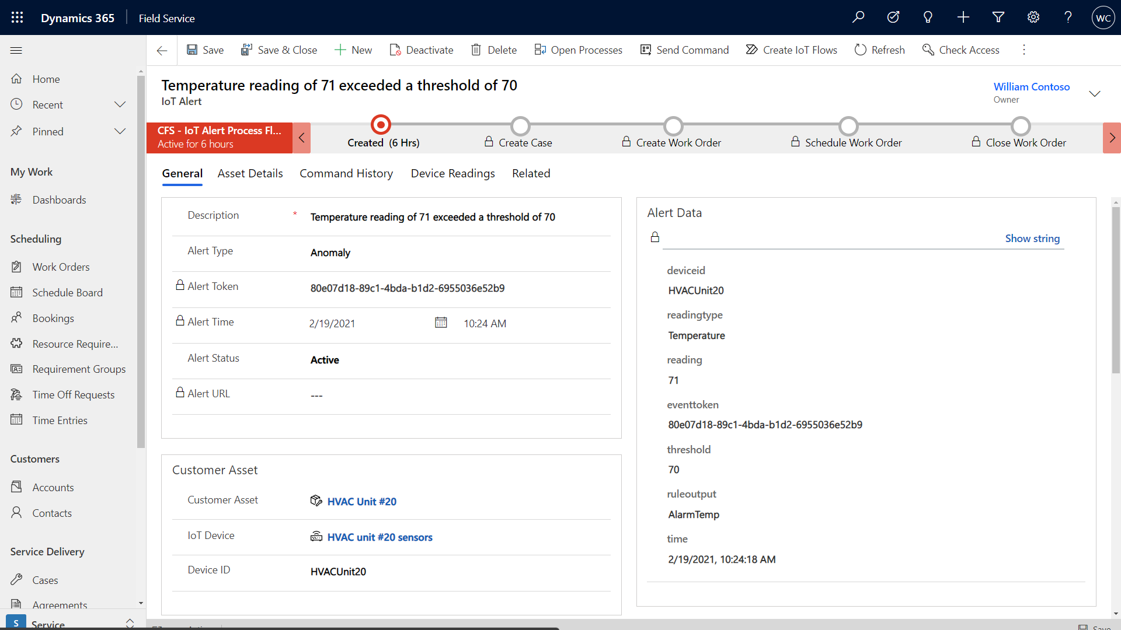Switch to the Device Readings tab
This screenshot has width=1121, height=630.
click(452, 173)
